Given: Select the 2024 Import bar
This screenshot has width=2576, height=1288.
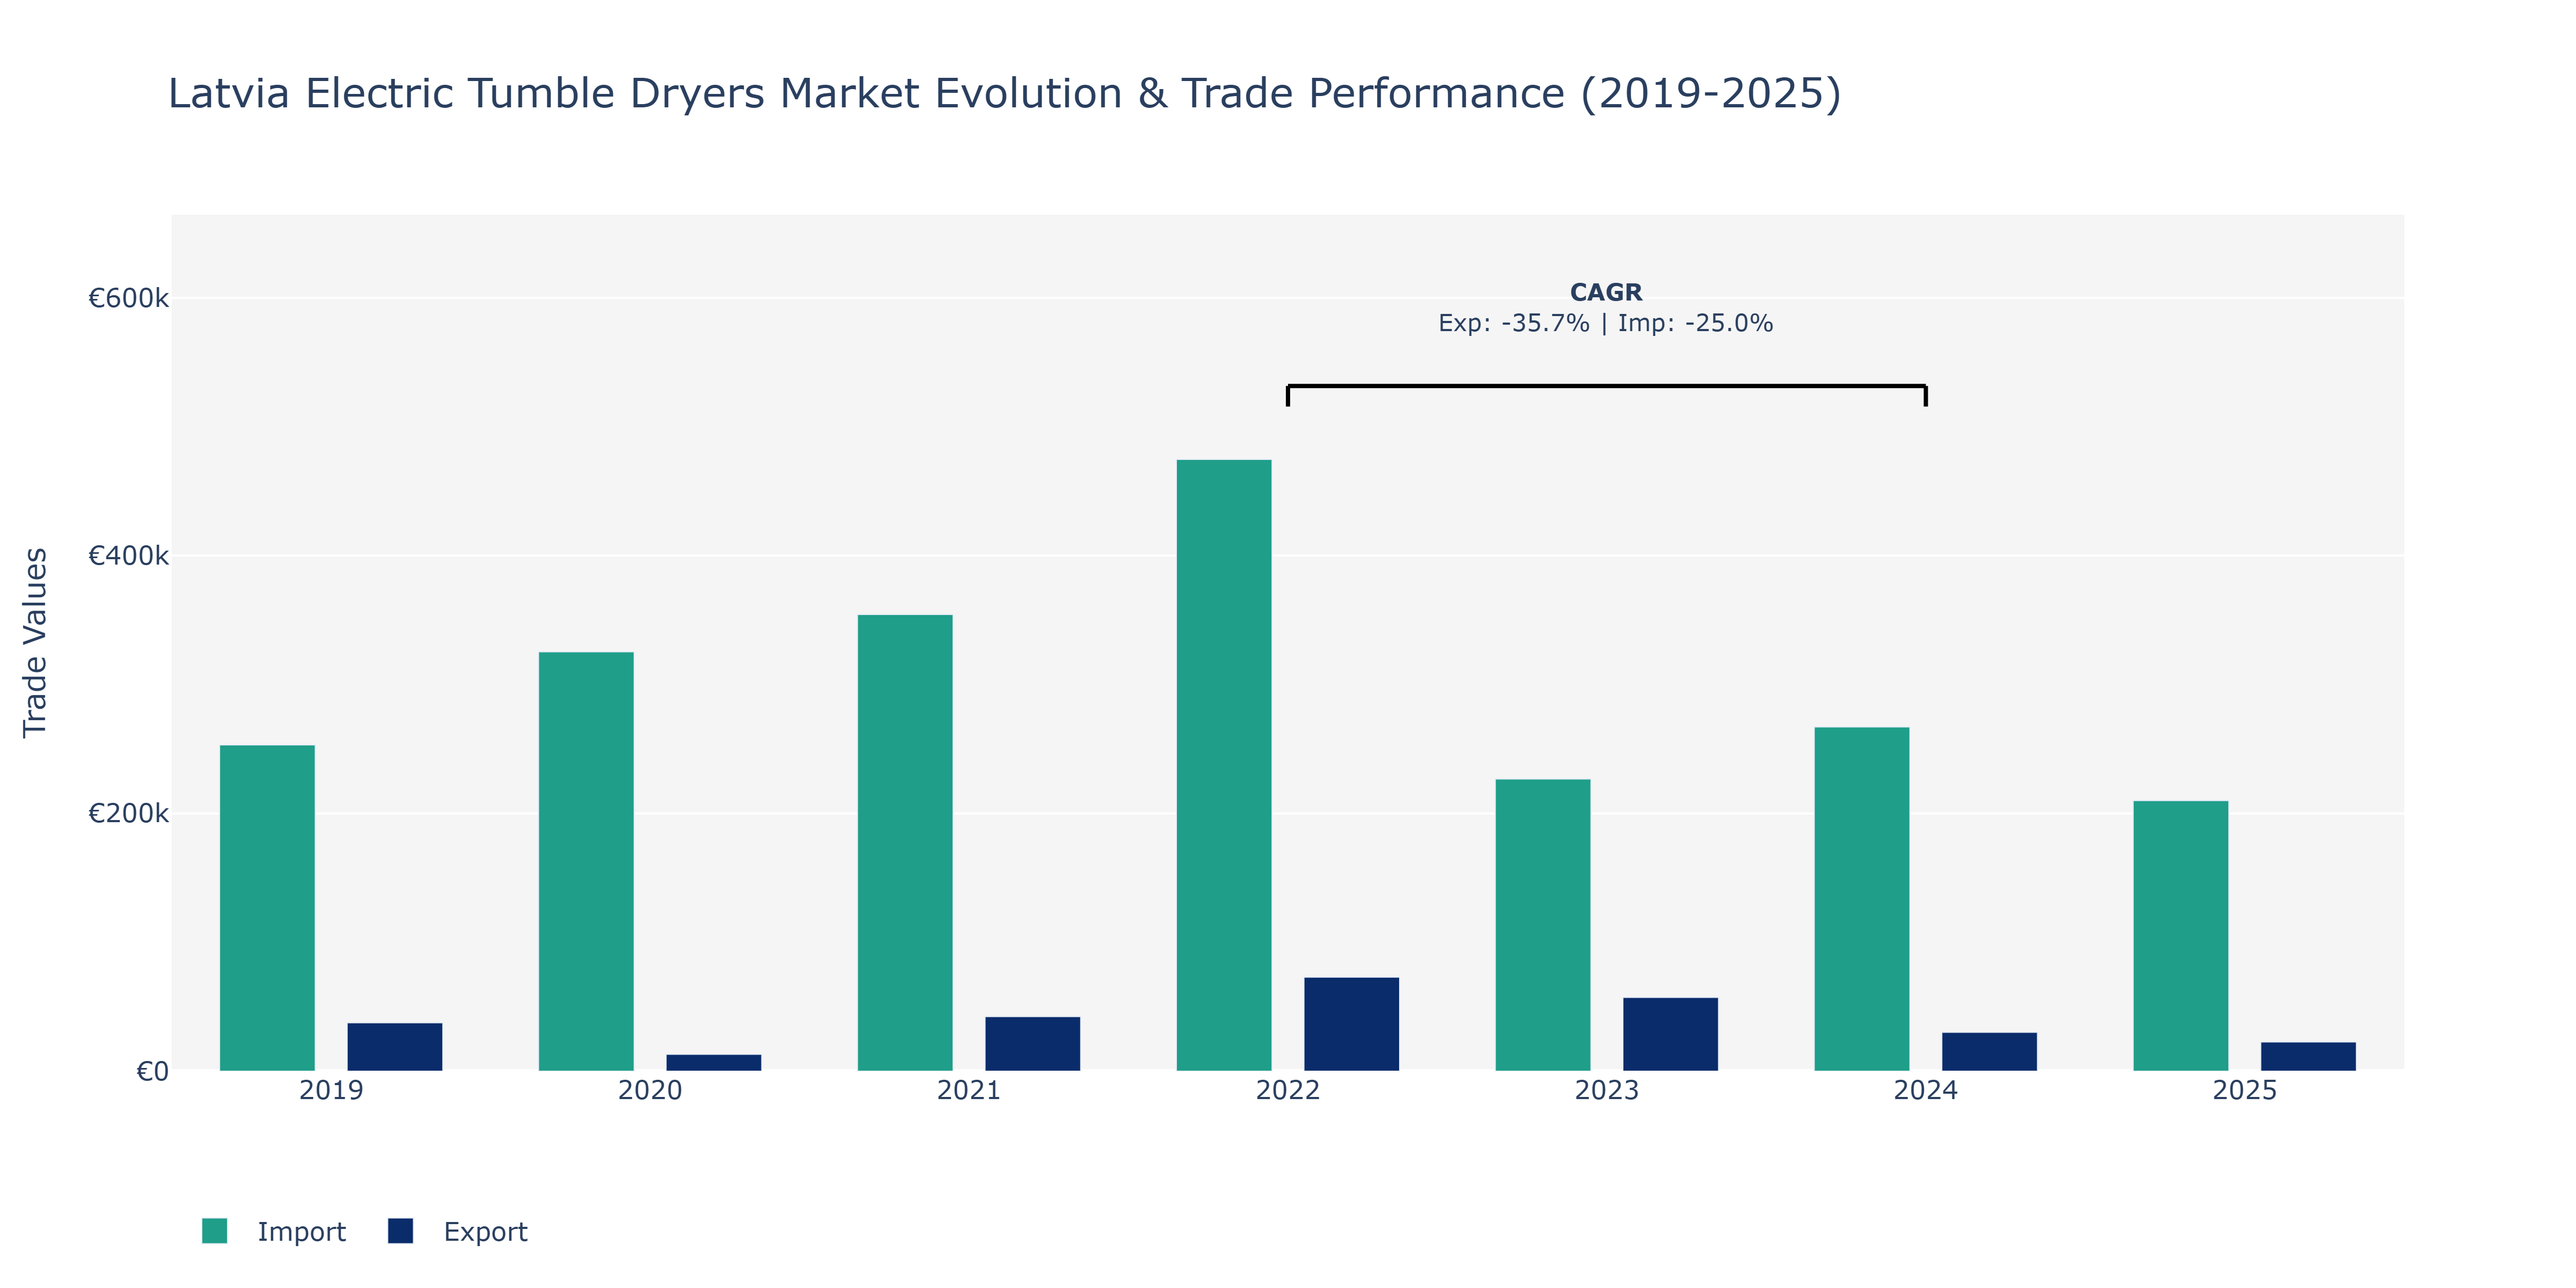Looking at the screenshot, I should [x=1862, y=899].
